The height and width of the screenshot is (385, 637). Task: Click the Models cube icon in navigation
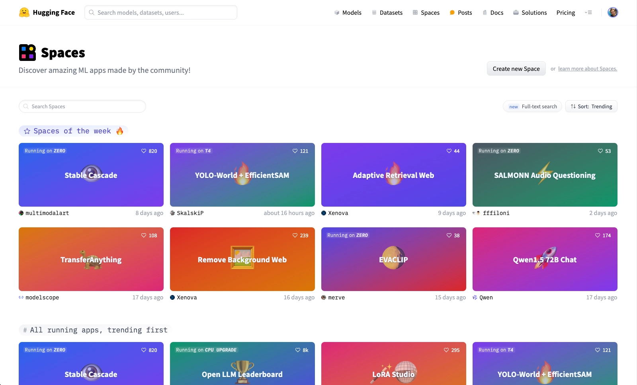point(336,12)
